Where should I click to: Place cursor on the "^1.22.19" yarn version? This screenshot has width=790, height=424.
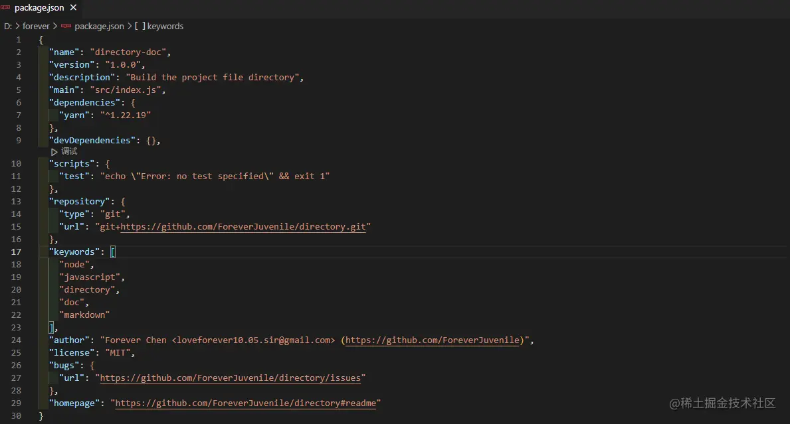[125, 115]
